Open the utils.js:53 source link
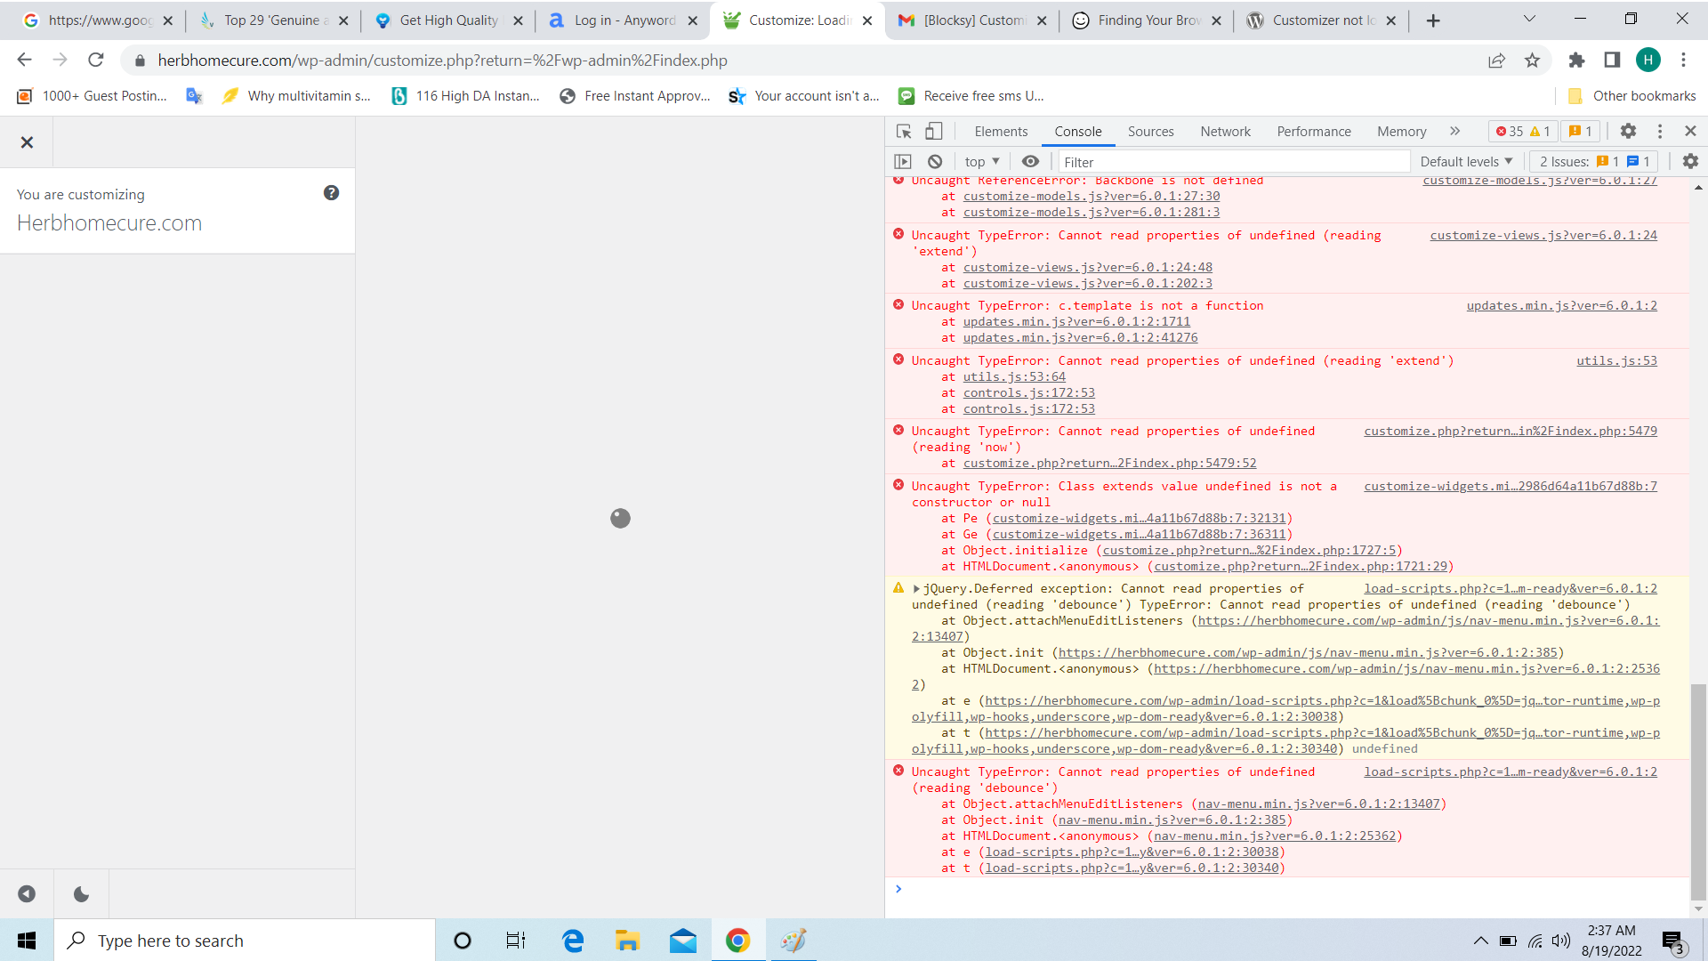Screen dimensions: 1708x961 click(x=1616, y=361)
